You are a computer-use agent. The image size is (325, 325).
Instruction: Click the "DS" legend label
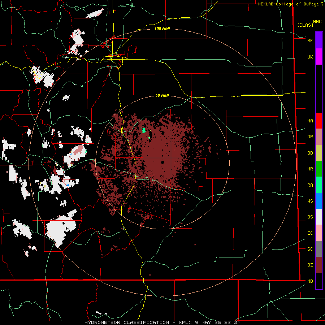310,217
